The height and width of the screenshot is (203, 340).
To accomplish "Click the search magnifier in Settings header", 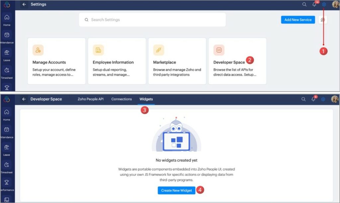I will click(304, 5).
